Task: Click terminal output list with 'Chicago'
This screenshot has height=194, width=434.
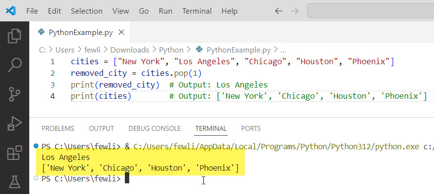Action: [x=140, y=168]
